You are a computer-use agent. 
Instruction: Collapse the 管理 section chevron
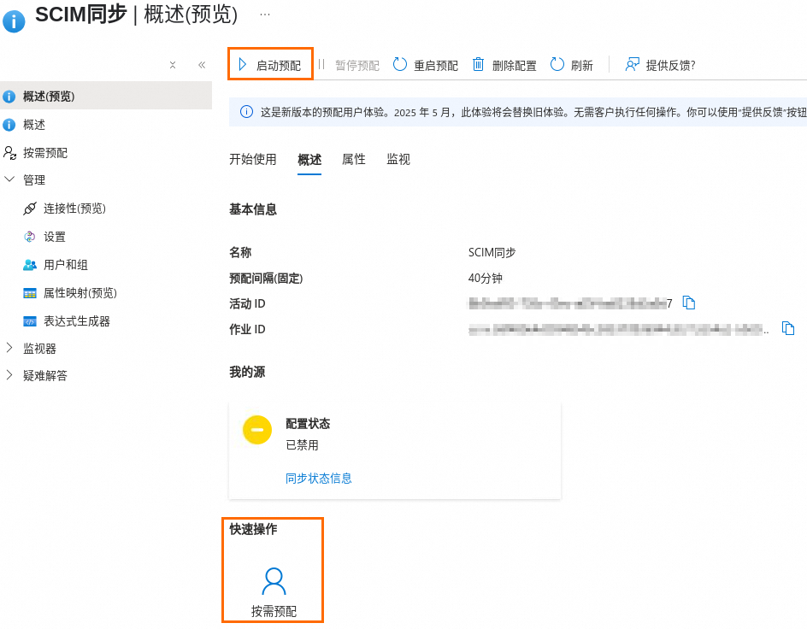pos(9,179)
